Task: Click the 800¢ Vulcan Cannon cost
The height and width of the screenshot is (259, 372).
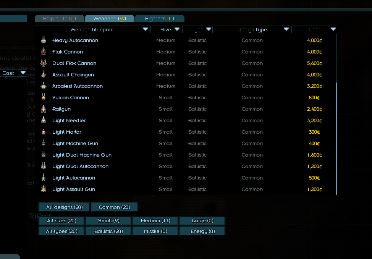Action: pyautogui.click(x=314, y=97)
